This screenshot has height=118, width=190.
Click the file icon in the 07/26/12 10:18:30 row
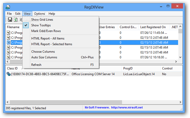point(8,57)
